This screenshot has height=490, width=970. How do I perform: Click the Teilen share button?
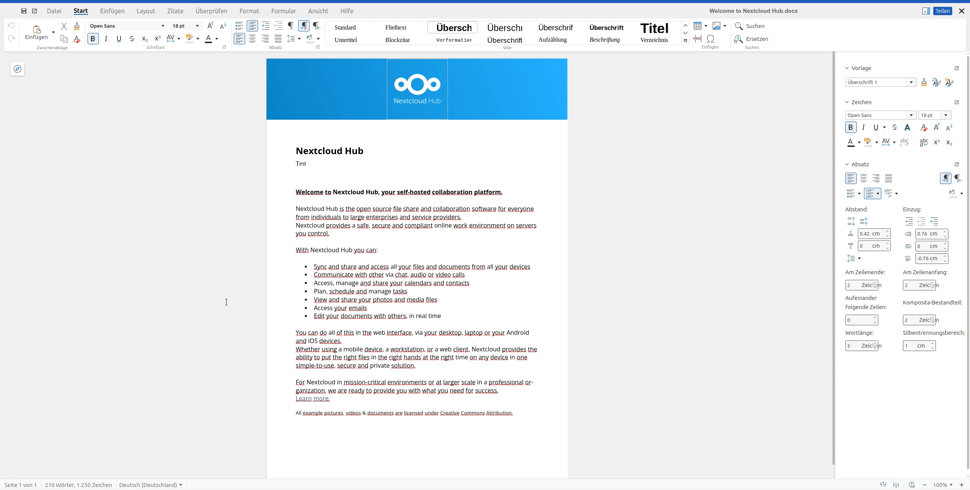point(942,11)
